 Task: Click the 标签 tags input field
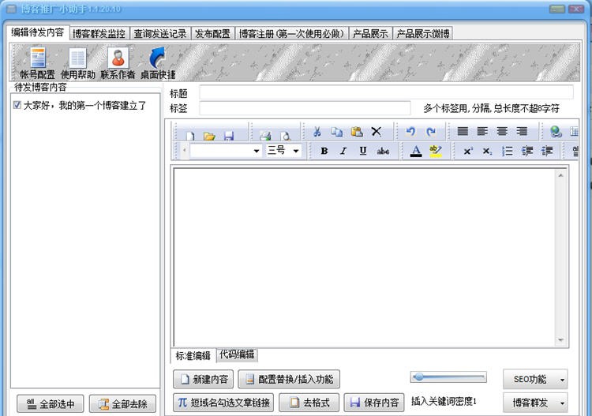(x=305, y=108)
